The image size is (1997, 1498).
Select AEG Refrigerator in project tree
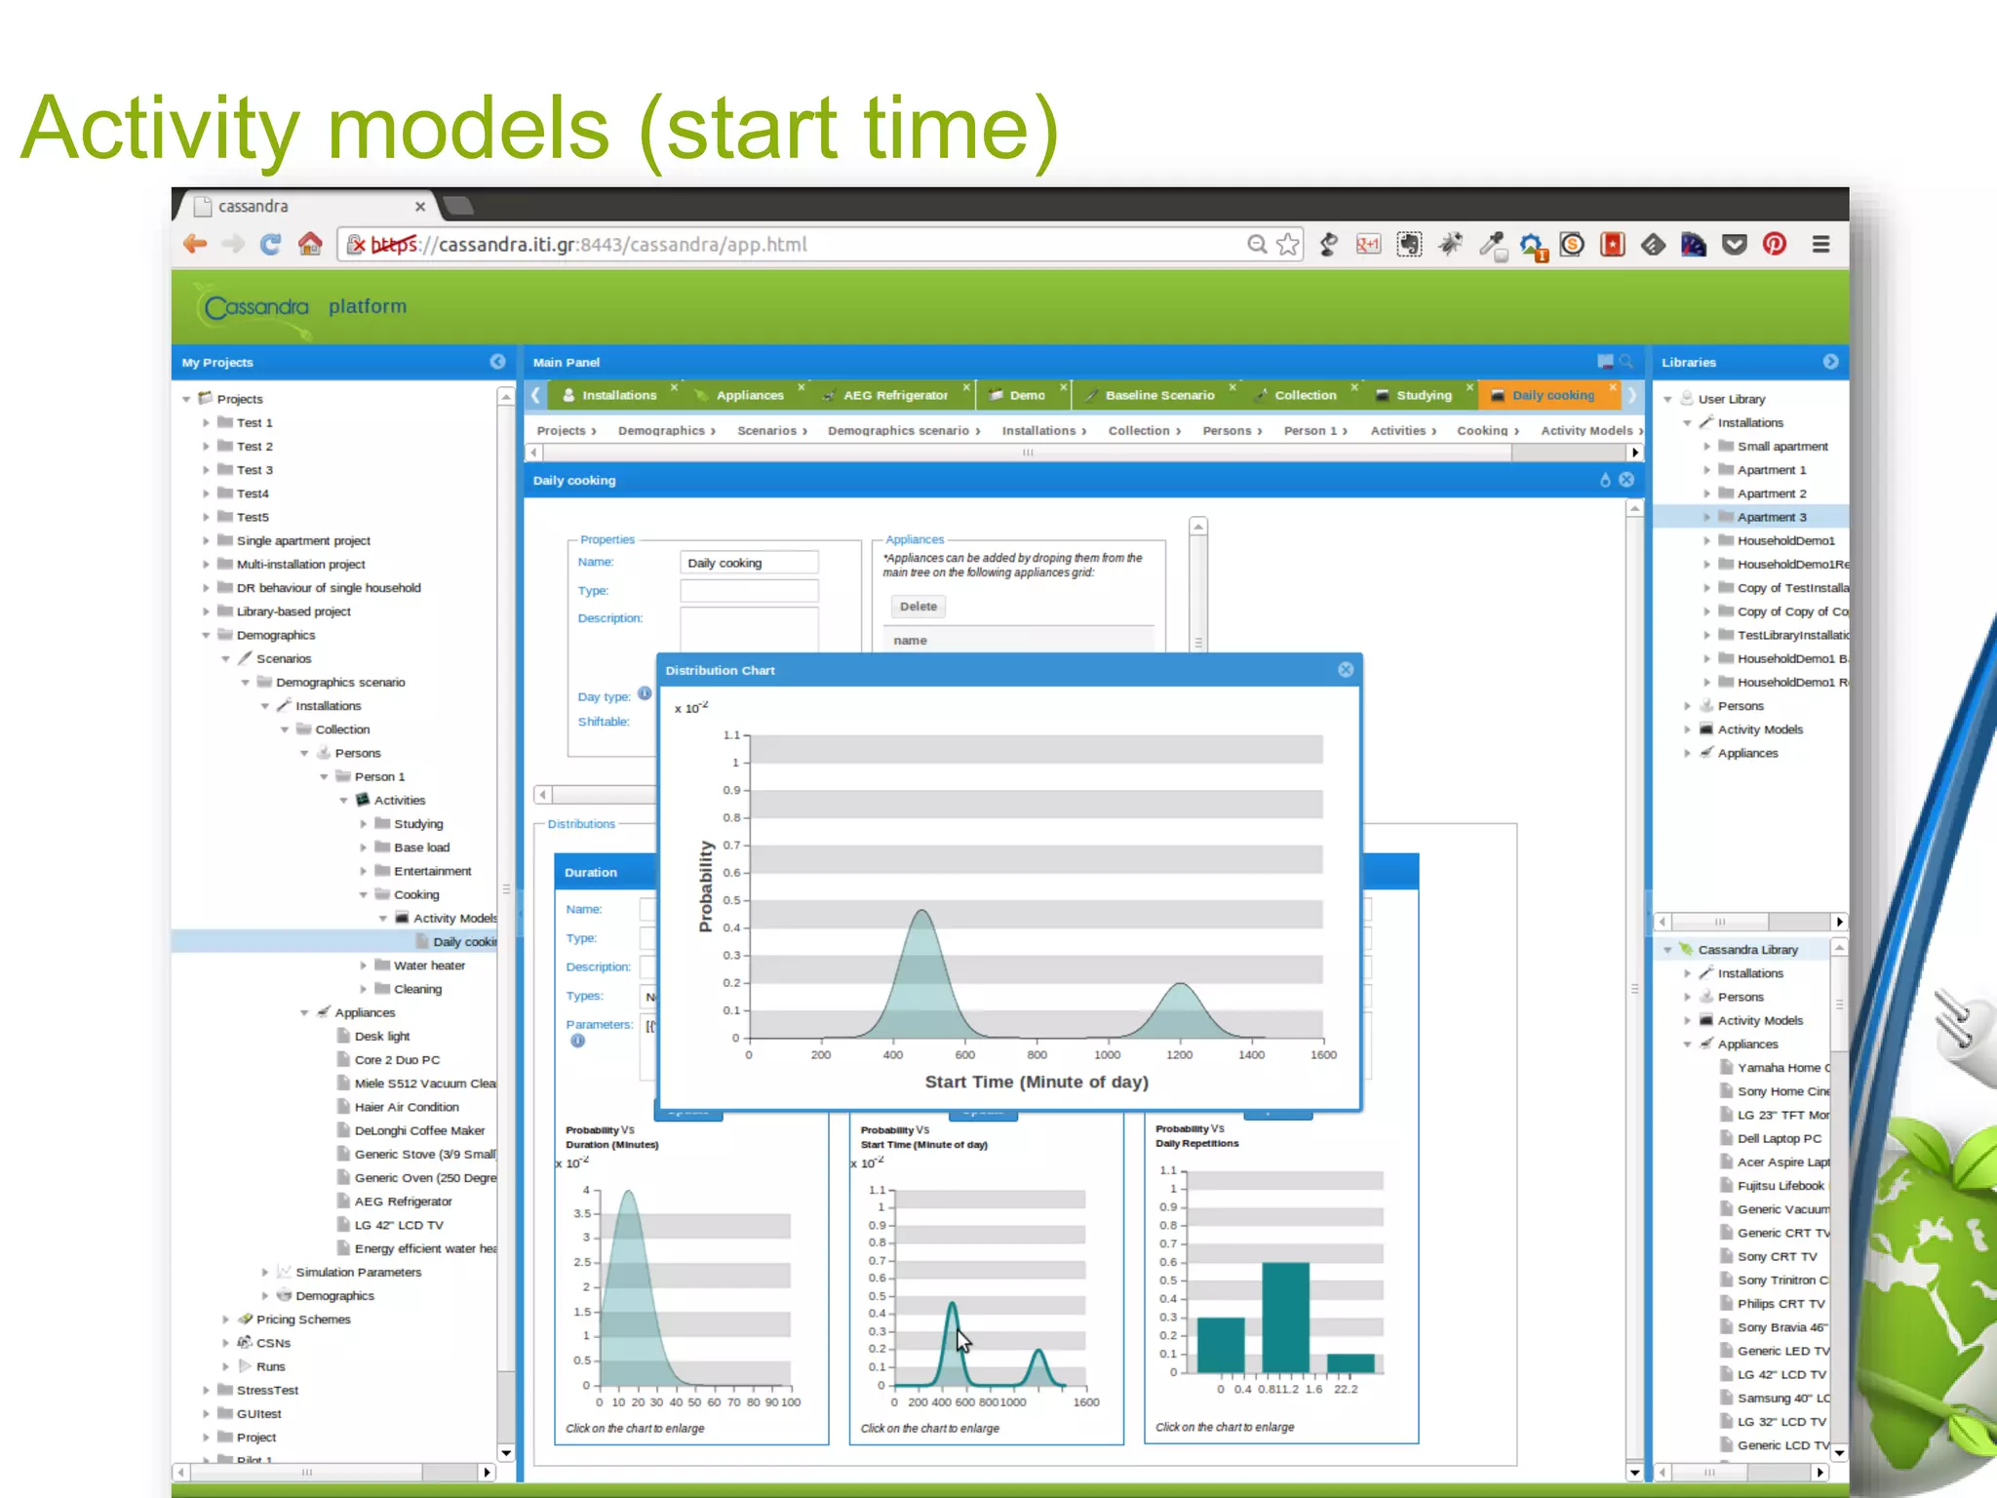tap(403, 1202)
